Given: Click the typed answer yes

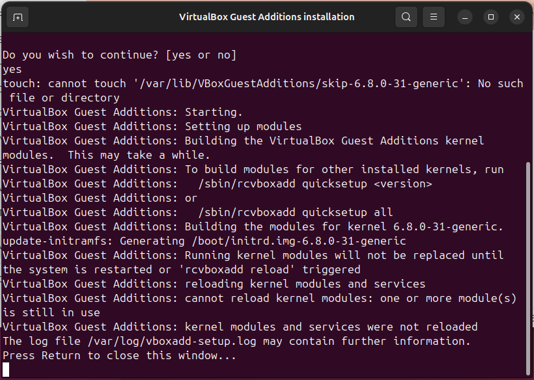Looking at the screenshot, I should (x=10, y=69).
